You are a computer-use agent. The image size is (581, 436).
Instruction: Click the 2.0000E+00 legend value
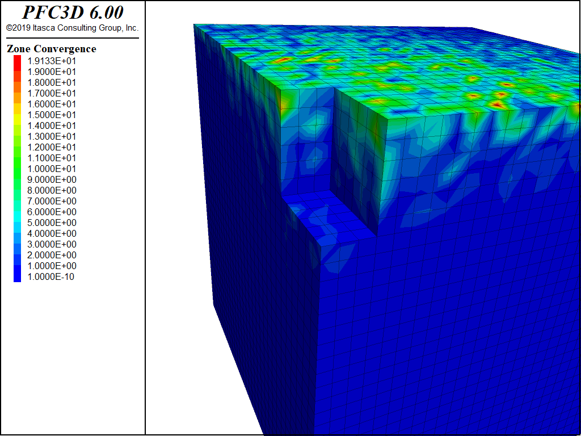coord(52,255)
